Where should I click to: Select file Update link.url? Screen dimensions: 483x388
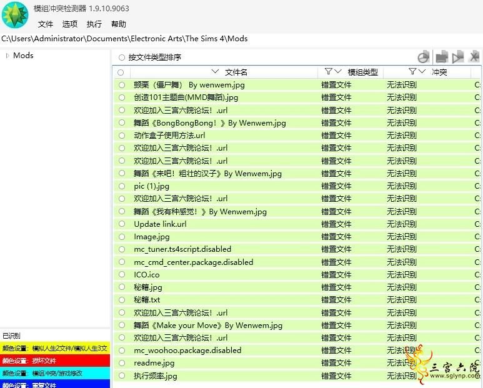click(x=160, y=224)
